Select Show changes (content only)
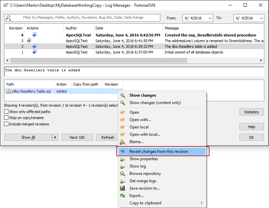This screenshot has width=269, height=208. tap(162, 103)
